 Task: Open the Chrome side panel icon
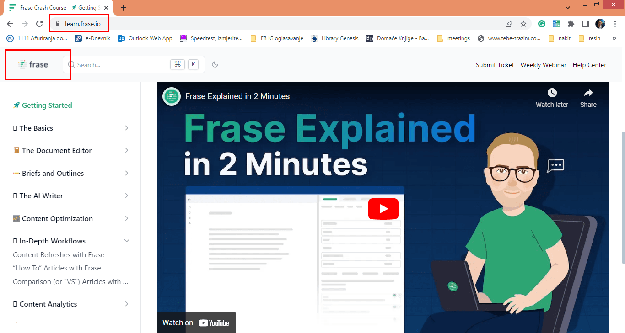click(585, 24)
